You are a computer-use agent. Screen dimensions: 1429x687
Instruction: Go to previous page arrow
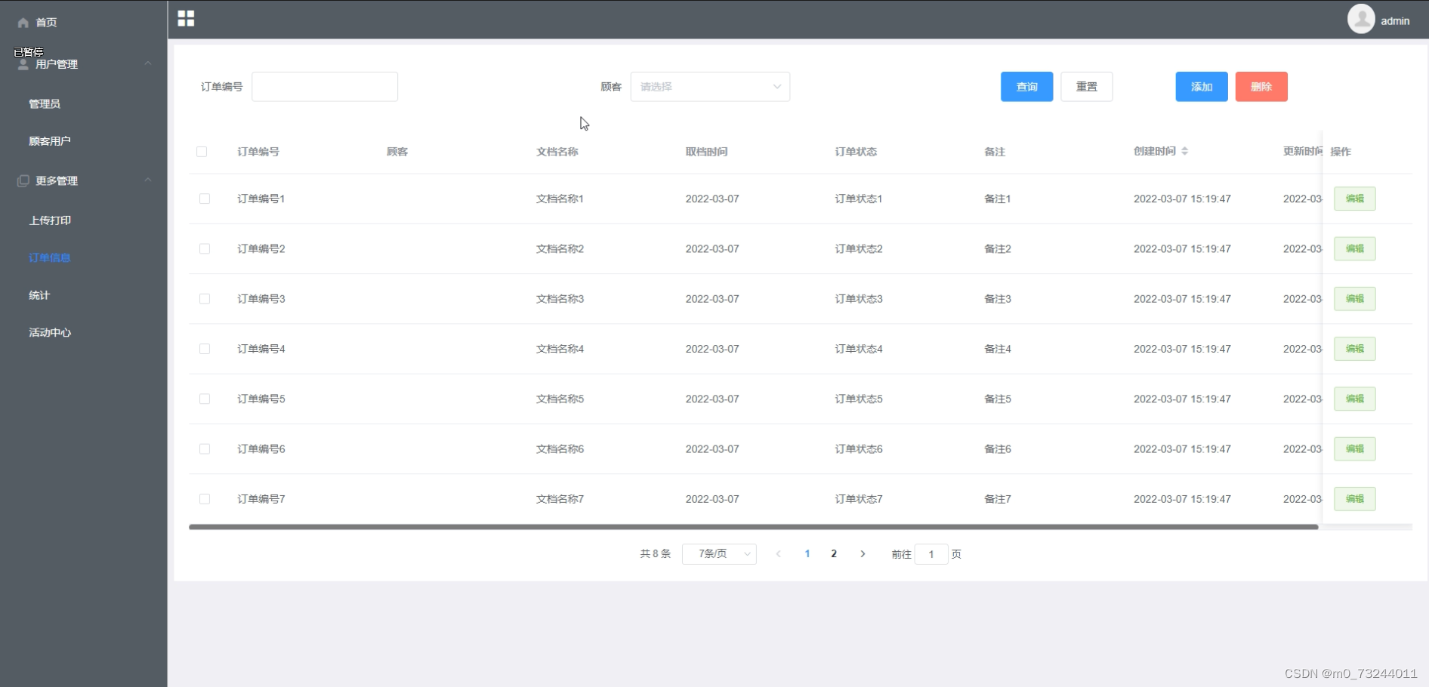coord(779,554)
